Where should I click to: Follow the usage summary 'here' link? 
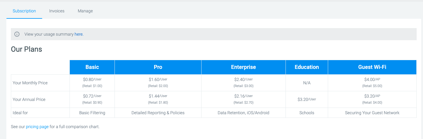tap(79, 34)
